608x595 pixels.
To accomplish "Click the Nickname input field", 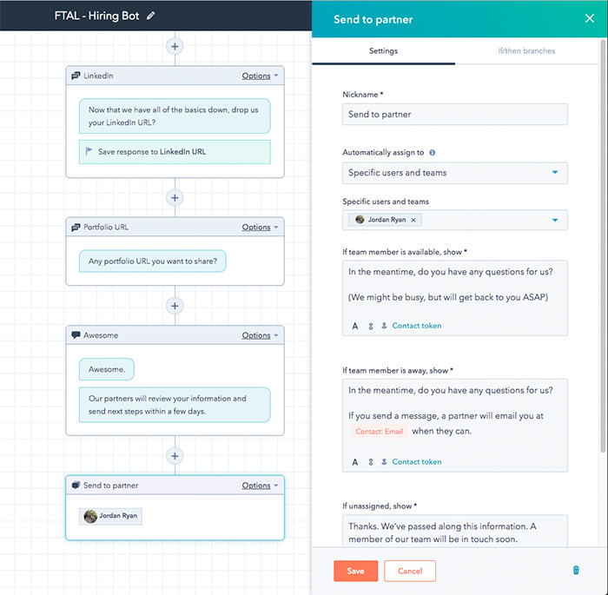I will (455, 114).
